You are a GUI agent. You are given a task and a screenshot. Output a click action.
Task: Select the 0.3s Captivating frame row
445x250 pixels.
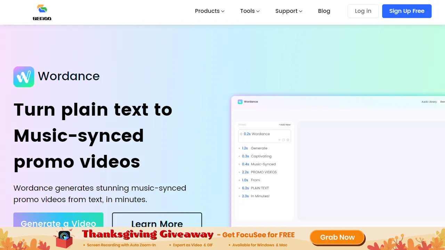264,156
